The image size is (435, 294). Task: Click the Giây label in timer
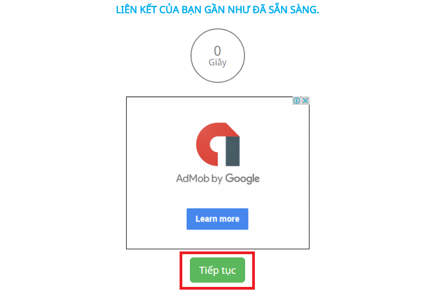coord(217,62)
